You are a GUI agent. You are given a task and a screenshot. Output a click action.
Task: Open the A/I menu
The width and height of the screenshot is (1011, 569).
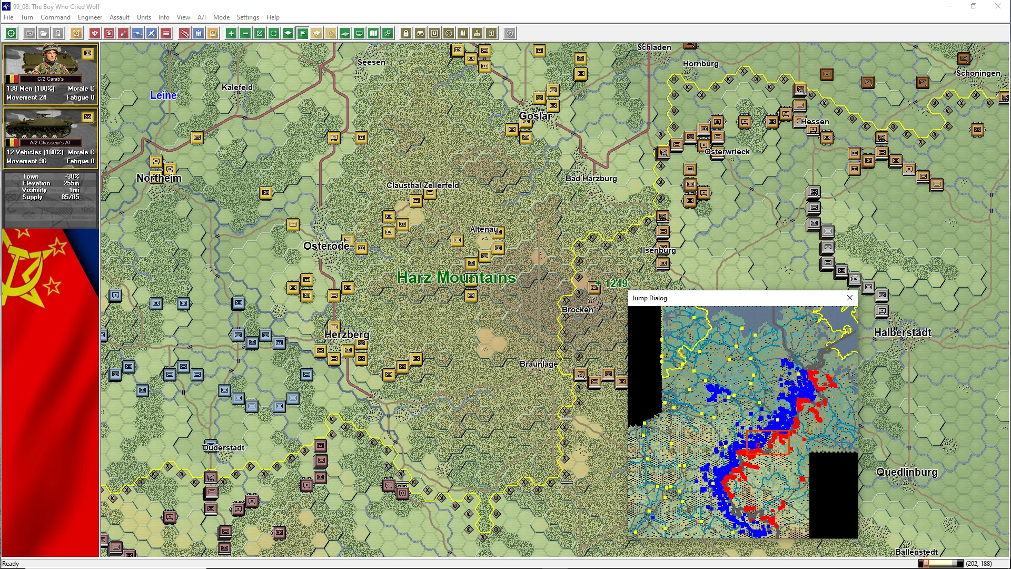[x=202, y=17]
